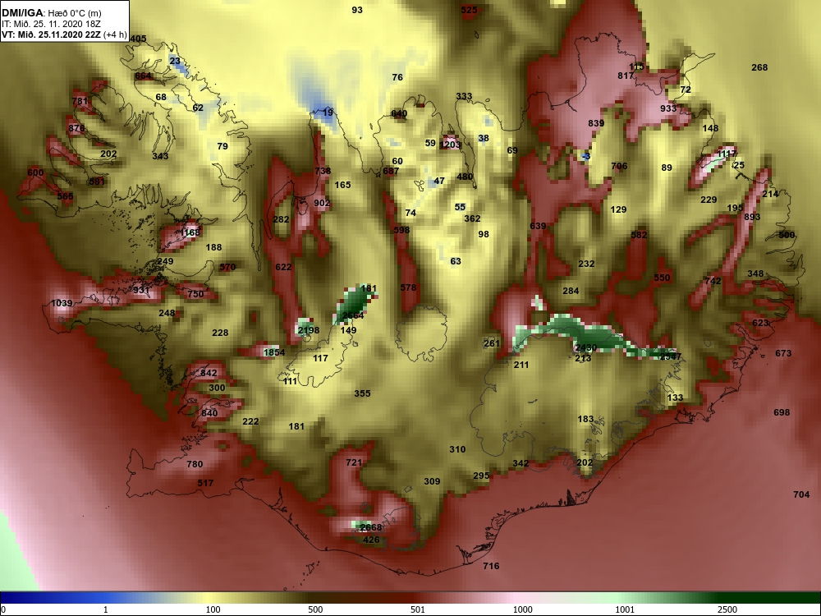Click the 525 value at the top edge
The height and width of the screenshot is (616, 821).
point(469,9)
